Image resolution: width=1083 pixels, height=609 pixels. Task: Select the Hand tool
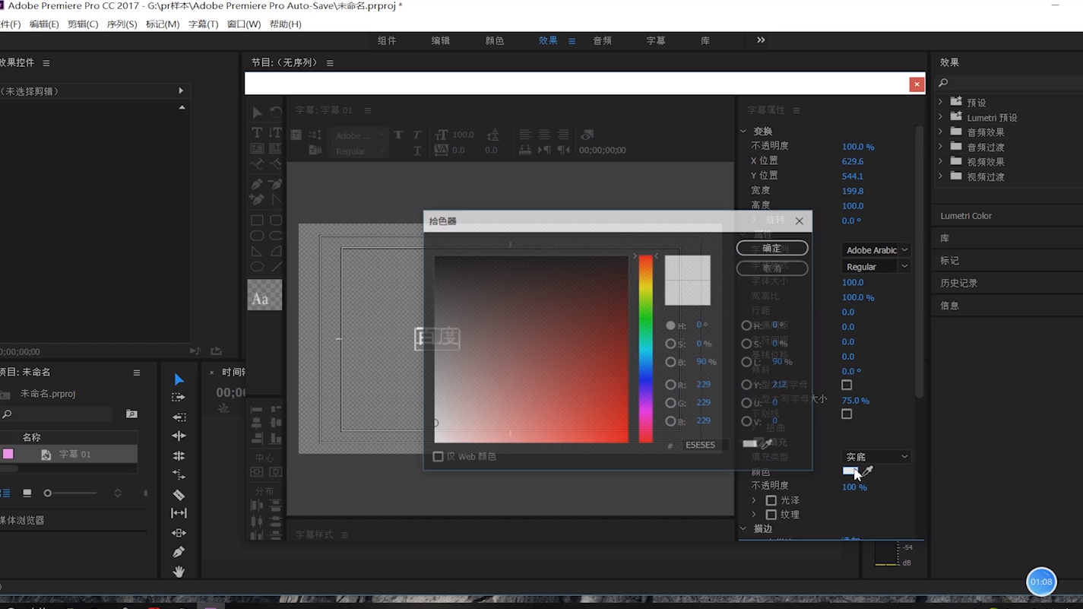pyautogui.click(x=179, y=572)
